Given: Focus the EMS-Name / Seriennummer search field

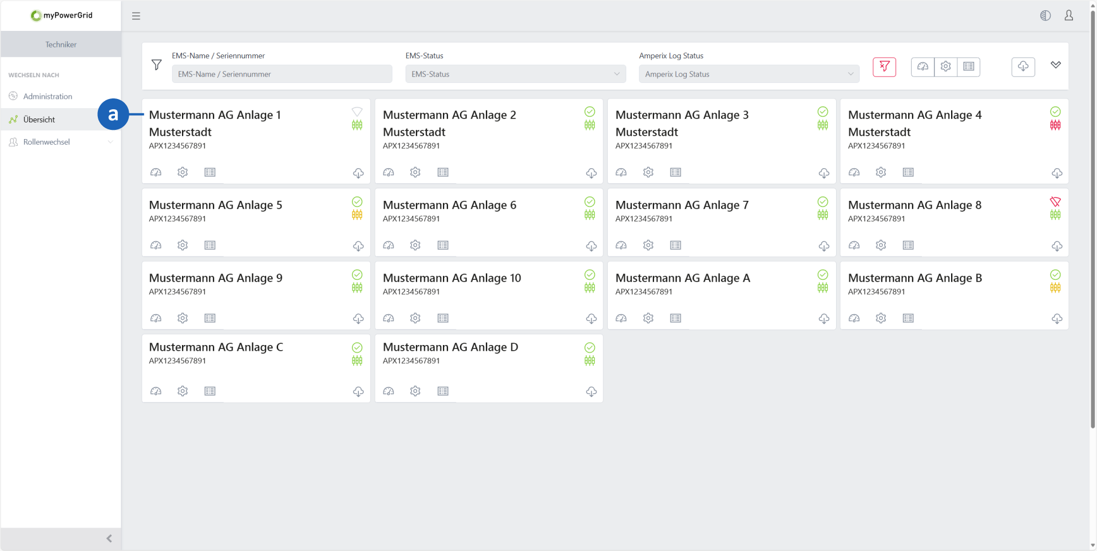Looking at the screenshot, I should (282, 74).
